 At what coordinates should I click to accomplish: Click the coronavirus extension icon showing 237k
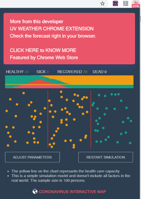[136, 4]
